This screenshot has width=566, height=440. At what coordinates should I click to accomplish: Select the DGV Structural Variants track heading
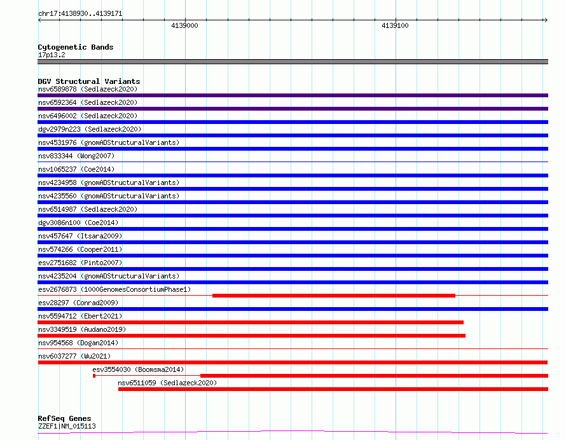89,81
